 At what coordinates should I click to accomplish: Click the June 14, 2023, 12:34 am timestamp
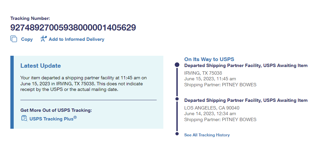click(210, 114)
